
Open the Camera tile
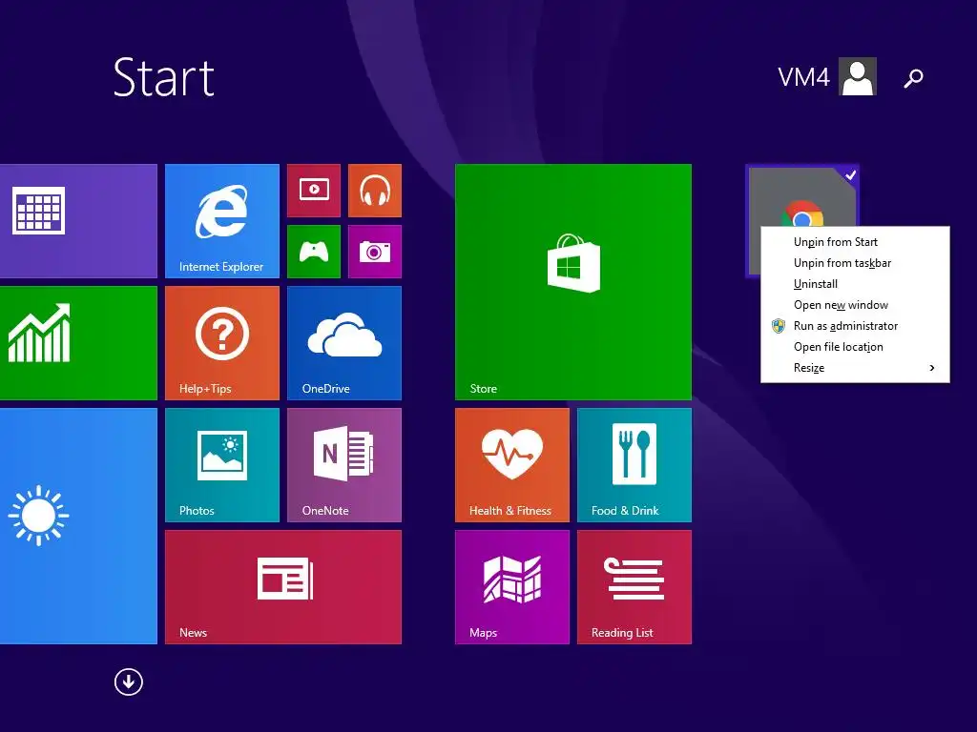[375, 252]
